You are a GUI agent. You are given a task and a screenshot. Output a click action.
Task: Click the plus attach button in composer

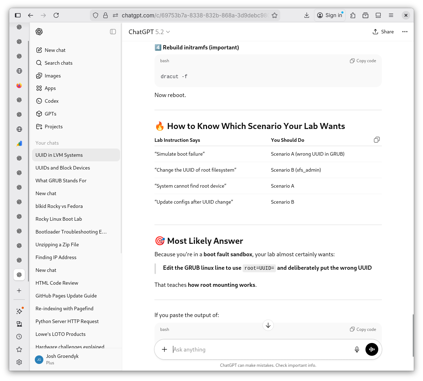coord(164,349)
